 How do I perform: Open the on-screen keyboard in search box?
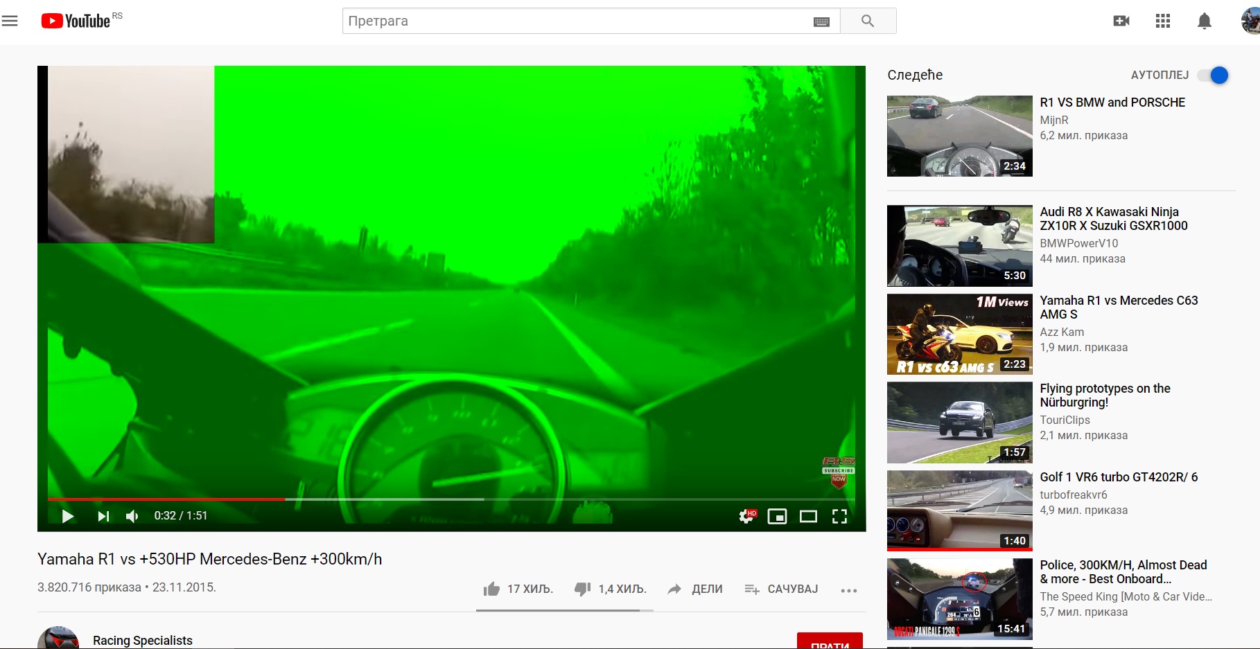pyautogui.click(x=821, y=21)
